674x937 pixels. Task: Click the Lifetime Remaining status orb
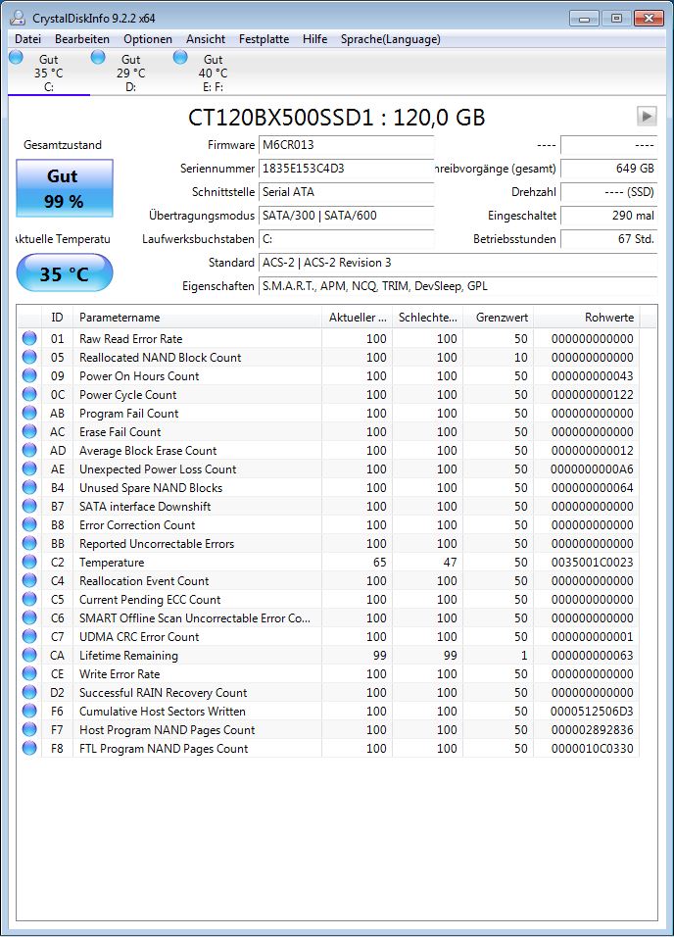(29, 655)
